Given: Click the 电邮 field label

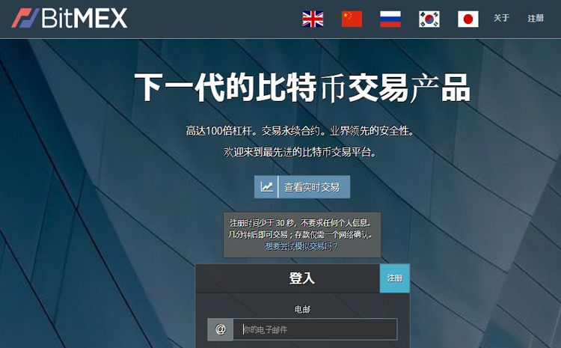Looking at the screenshot, I should [302, 309].
